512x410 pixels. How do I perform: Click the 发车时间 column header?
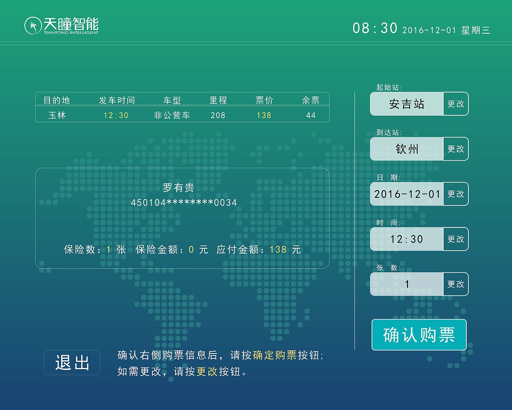click(x=117, y=100)
